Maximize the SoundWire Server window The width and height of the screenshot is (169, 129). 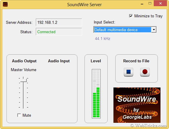(x=150, y=4)
